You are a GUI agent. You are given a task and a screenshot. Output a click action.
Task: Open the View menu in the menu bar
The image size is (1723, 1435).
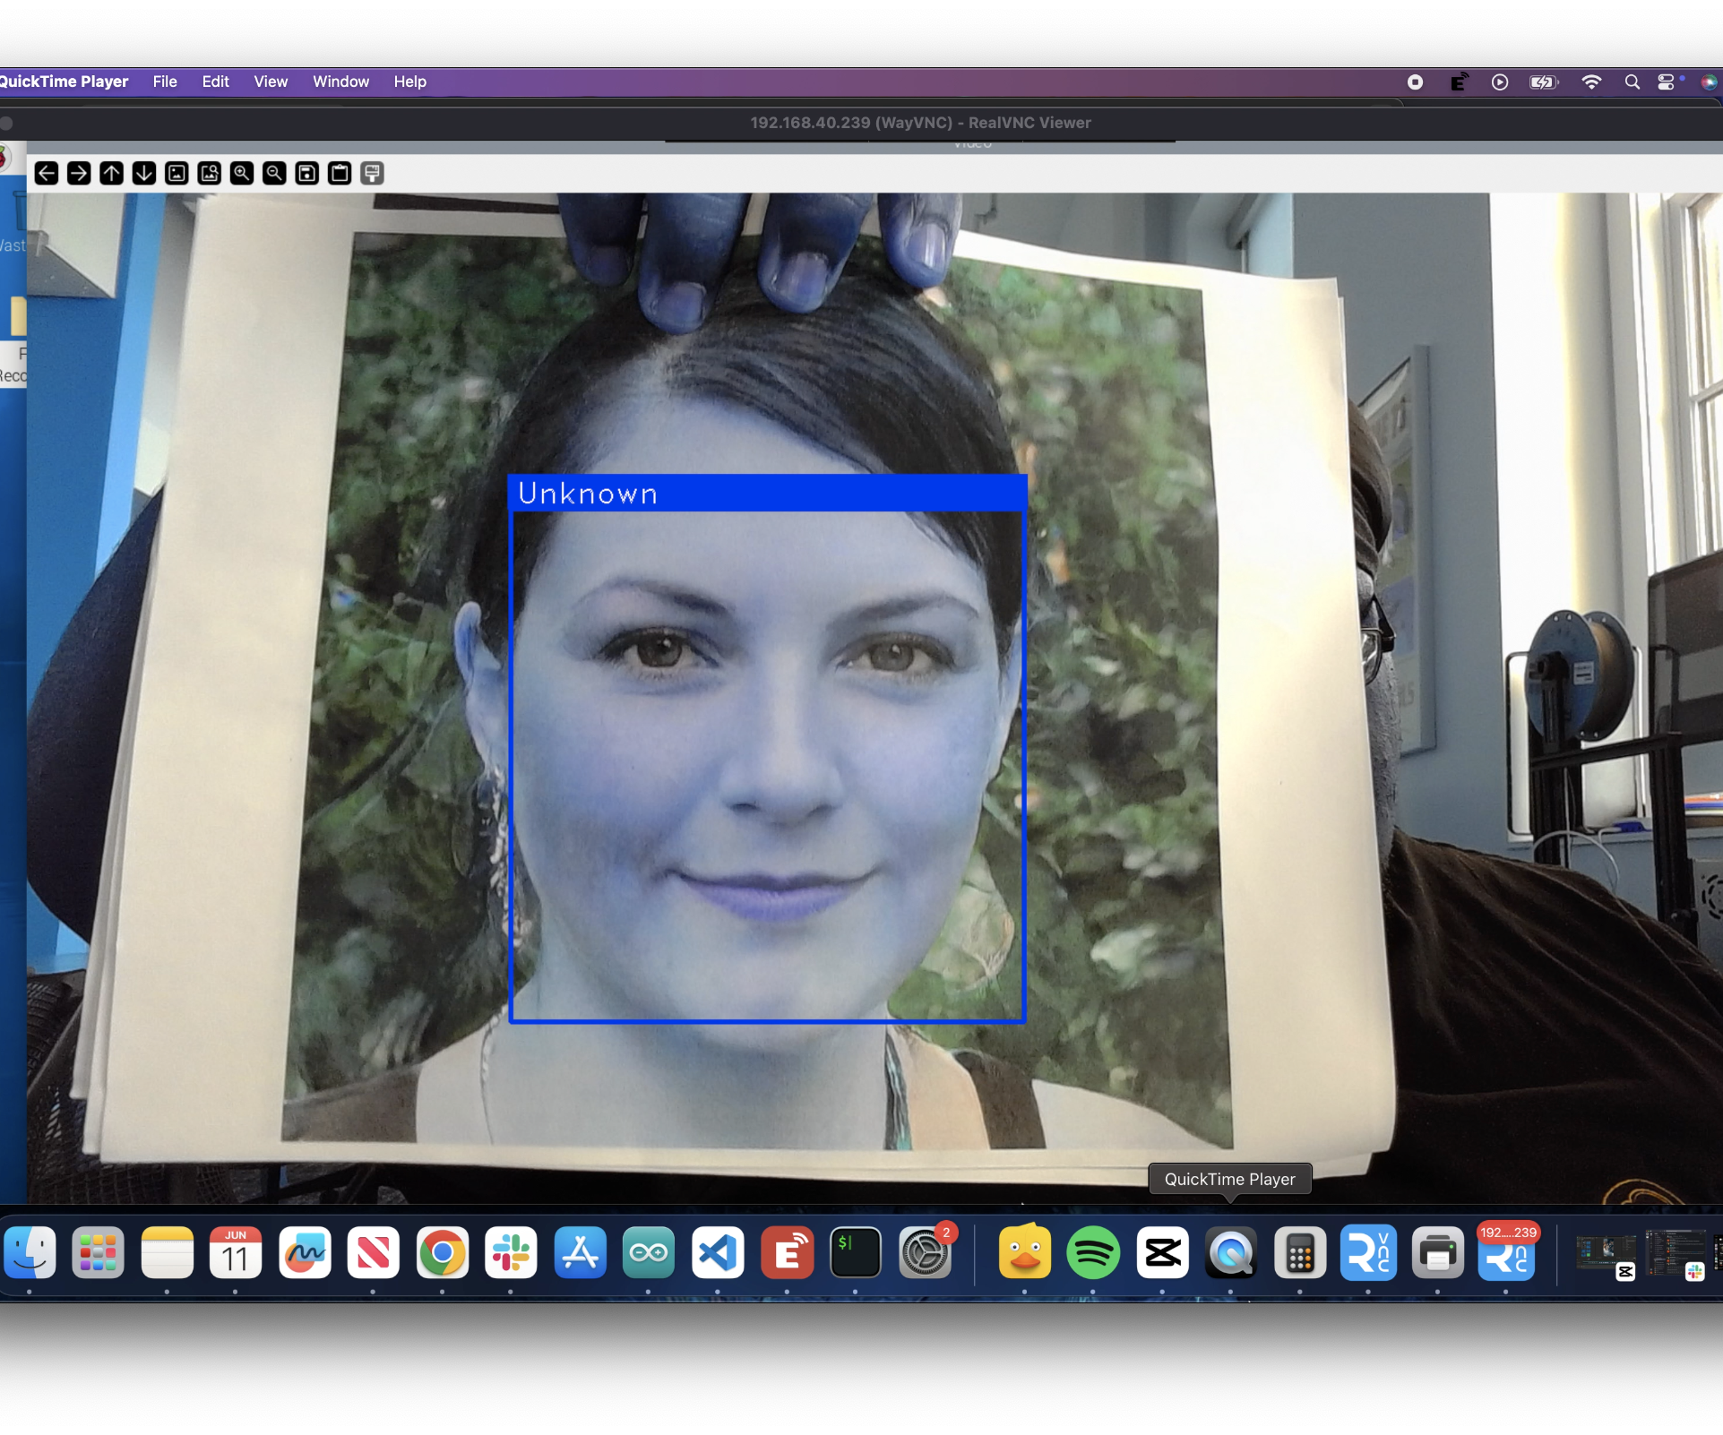coord(270,81)
